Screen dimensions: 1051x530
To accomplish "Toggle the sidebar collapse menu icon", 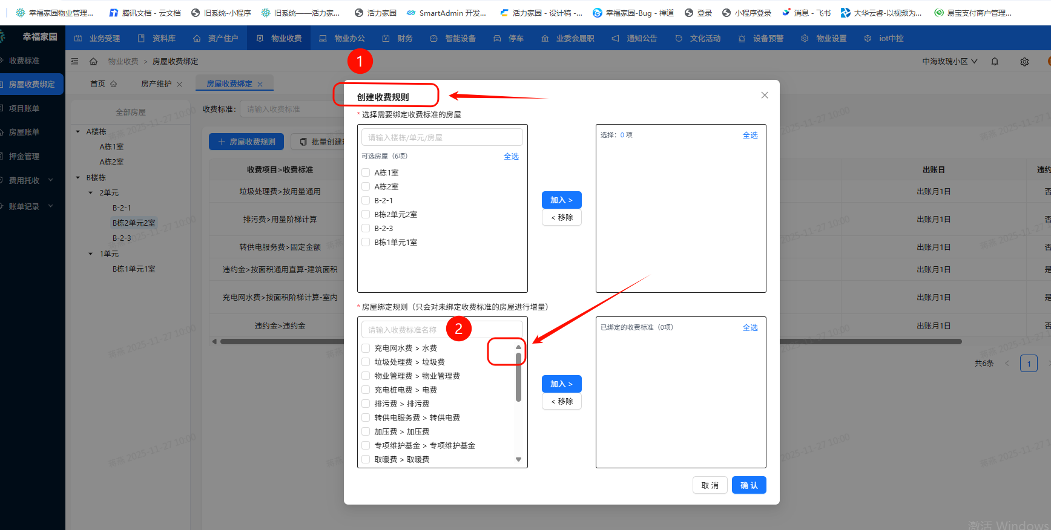I will pos(75,61).
